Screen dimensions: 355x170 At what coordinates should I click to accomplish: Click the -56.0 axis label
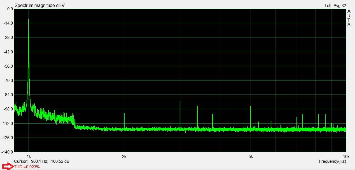pyautogui.click(x=9, y=66)
